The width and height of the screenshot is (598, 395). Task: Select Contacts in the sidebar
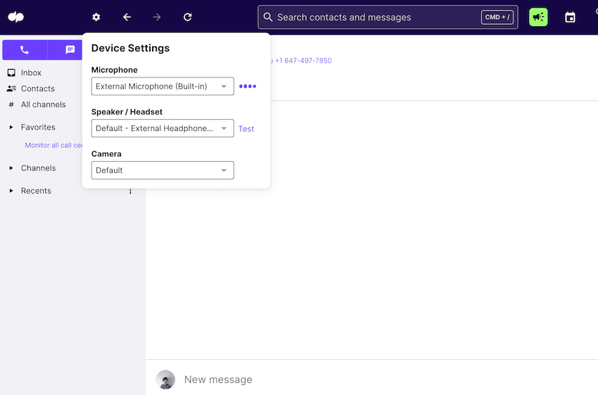37,89
